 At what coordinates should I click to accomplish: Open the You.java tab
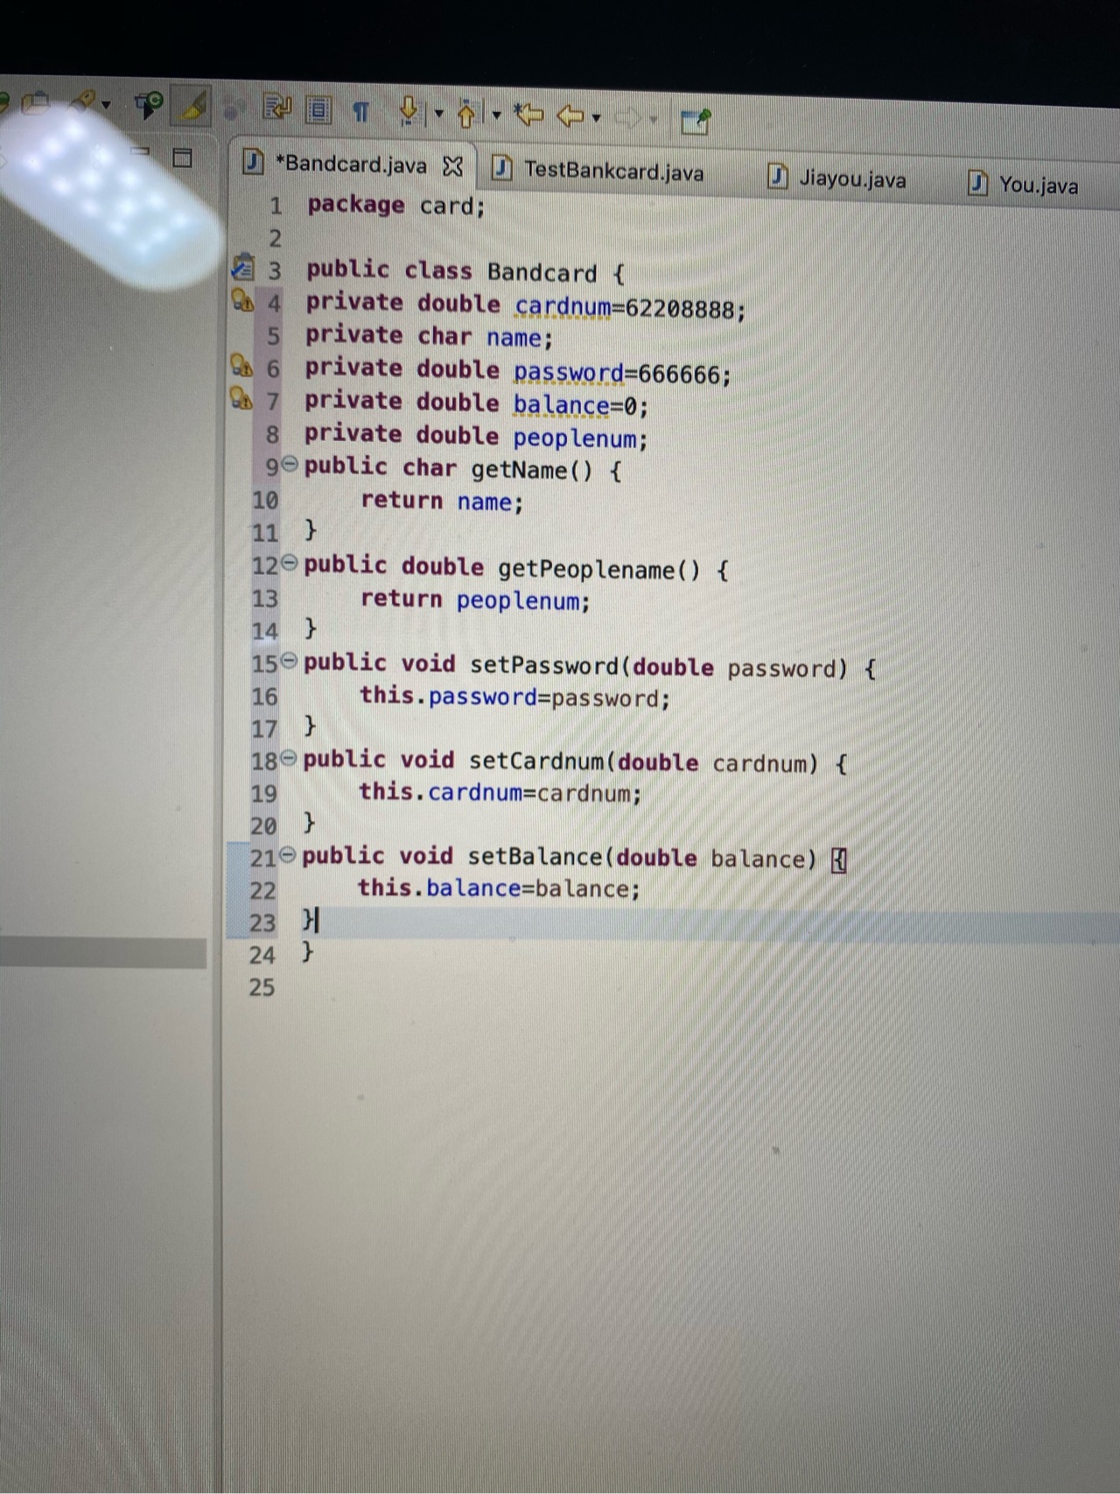(x=1039, y=185)
